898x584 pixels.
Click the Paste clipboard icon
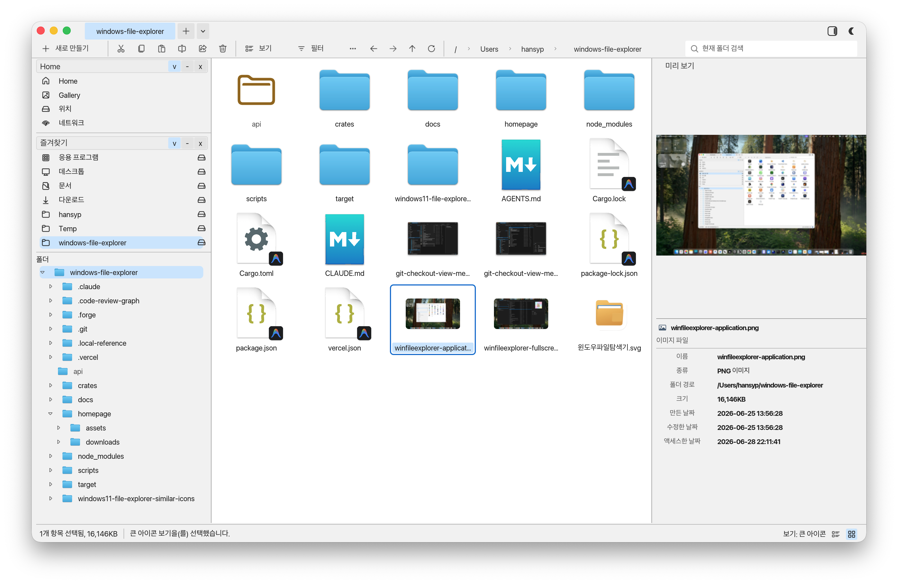[x=161, y=49]
